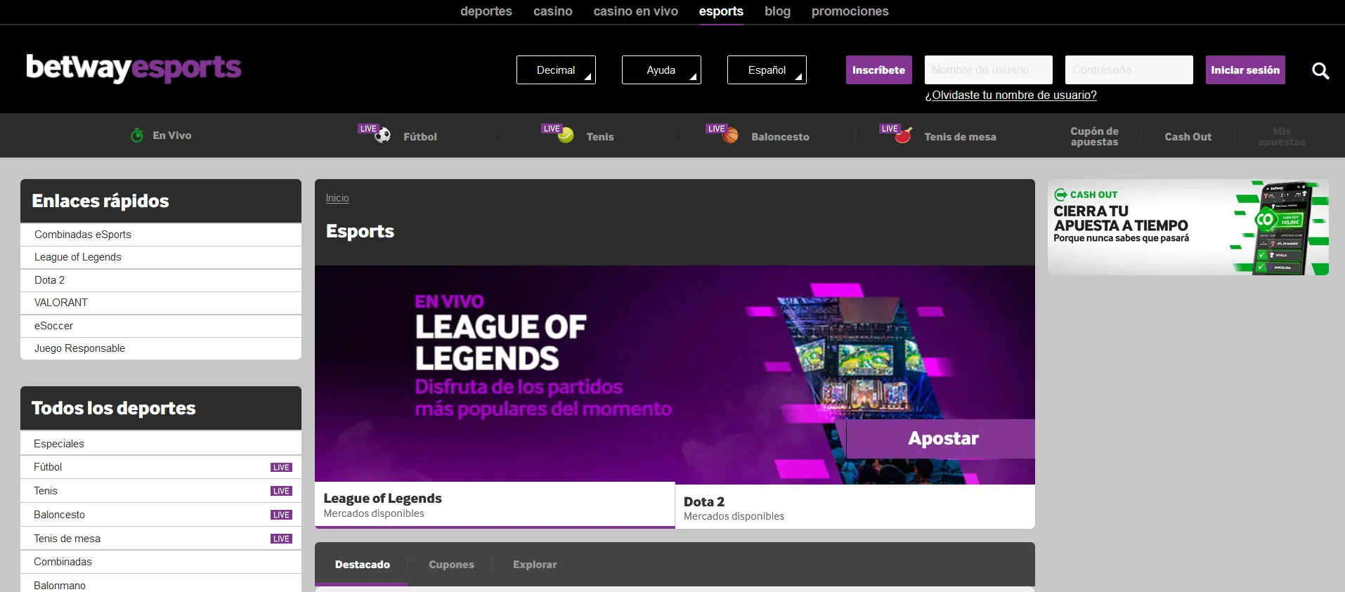Open the Español language dropdown
This screenshot has height=592, width=1345.
[x=767, y=70]
